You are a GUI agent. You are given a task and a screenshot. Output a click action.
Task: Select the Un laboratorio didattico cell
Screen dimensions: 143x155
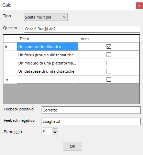coord(47,47)
